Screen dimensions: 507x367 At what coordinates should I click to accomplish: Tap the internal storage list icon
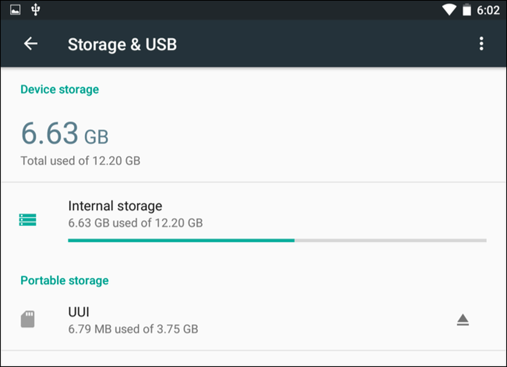pyautogui.click(x=27, y=220)
